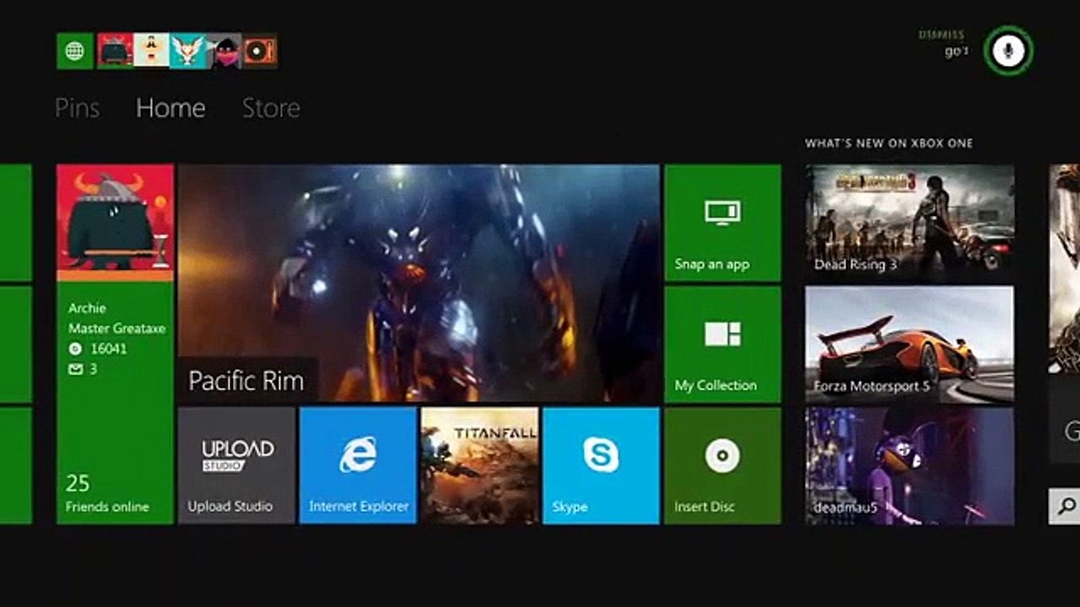
Task: Select the Snap an app tile
Action: click(722, 223)
